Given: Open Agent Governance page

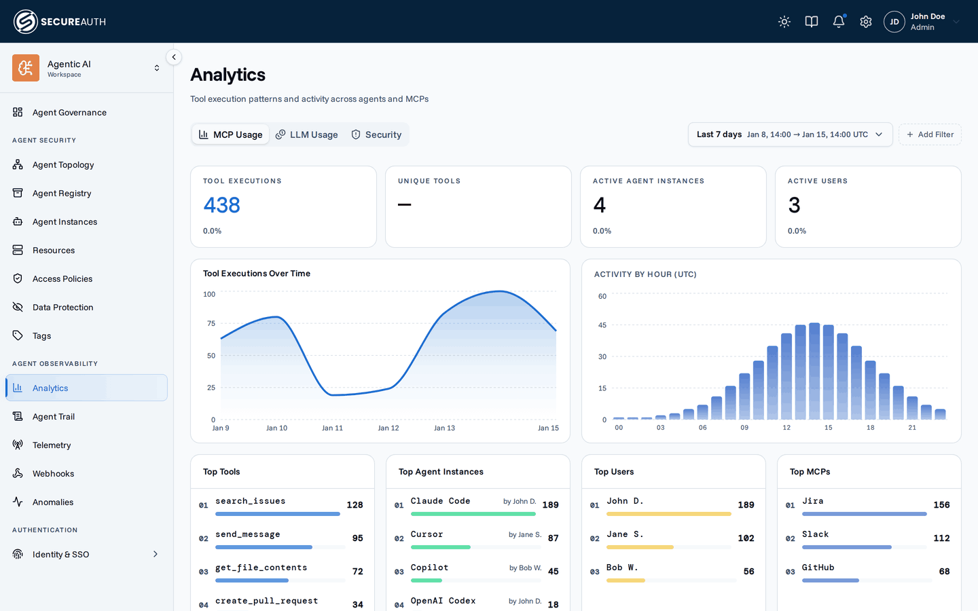Looking at the screenshot, I should click(x=86, y=113).
